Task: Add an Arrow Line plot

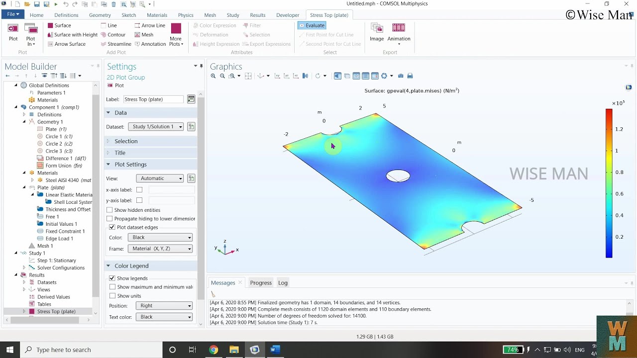Action: [149, 25]
